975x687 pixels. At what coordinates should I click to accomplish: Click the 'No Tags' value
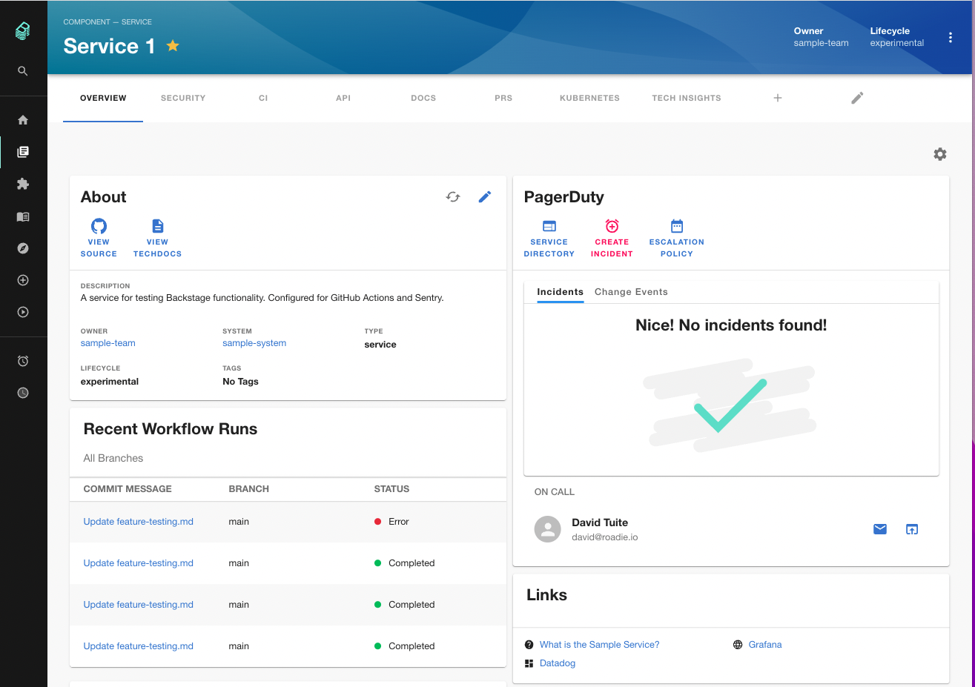point(241,382)
